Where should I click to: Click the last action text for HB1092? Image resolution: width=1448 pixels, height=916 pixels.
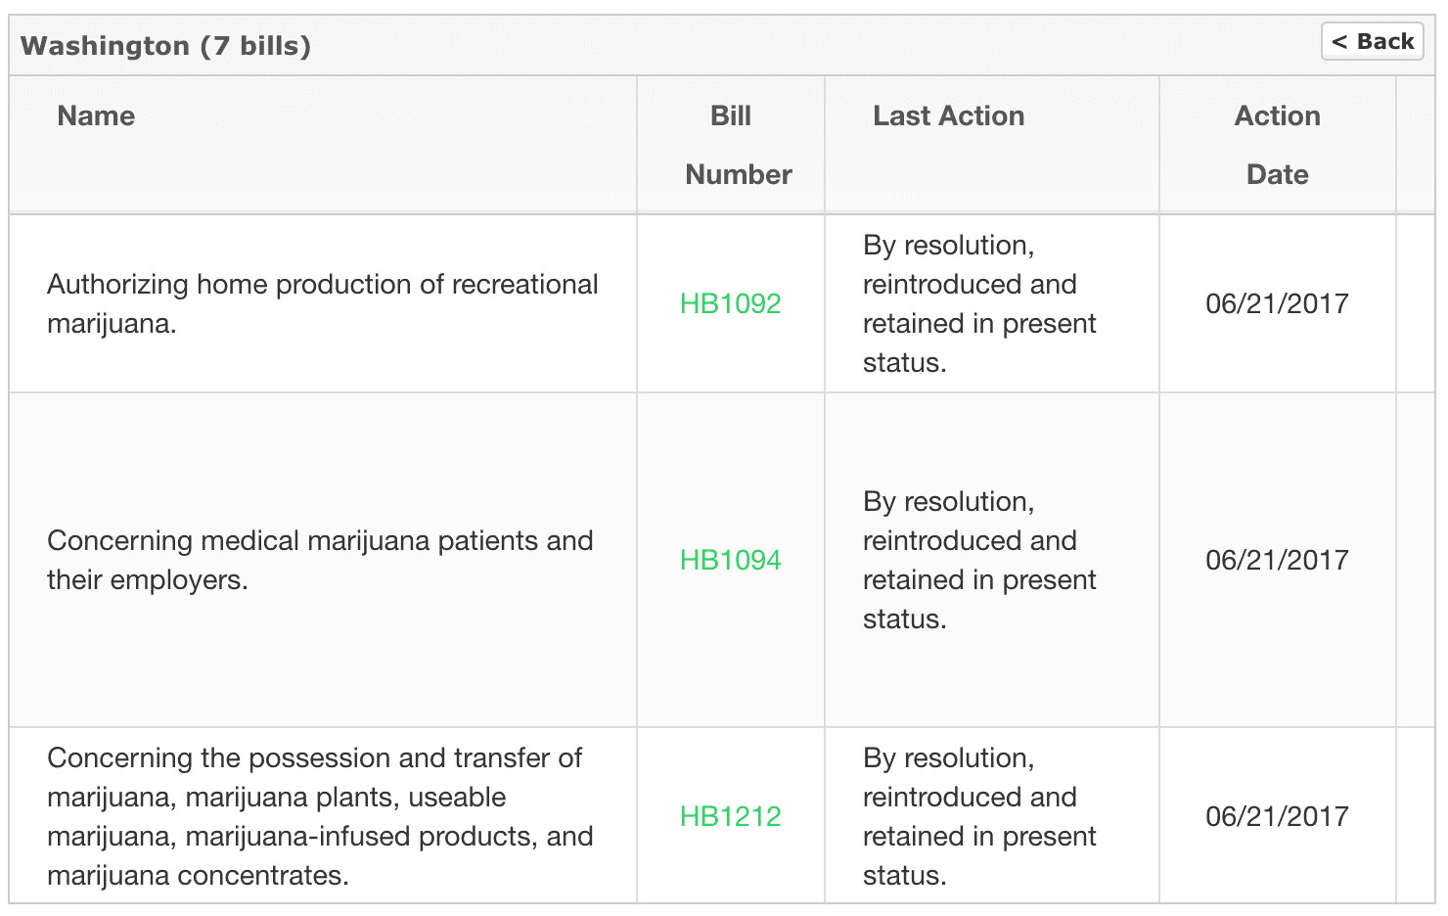point(978,303)
